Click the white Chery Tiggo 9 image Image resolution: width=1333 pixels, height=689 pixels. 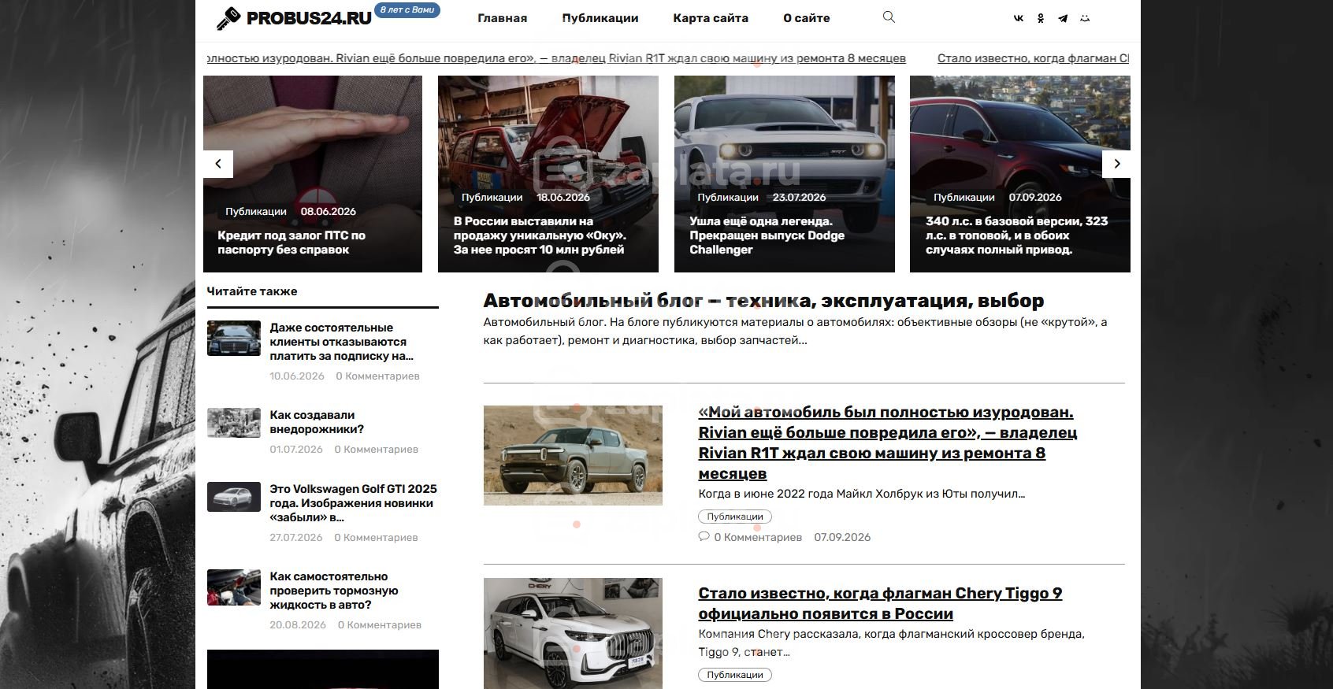[x=573, y=633]
